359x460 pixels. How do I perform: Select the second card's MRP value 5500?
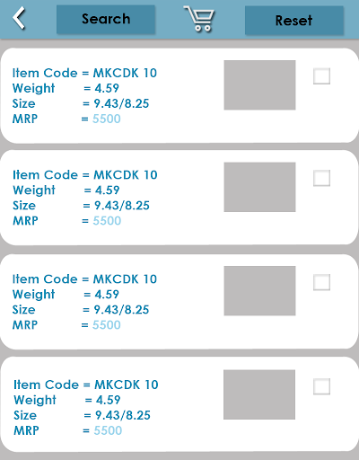[107, 221]
